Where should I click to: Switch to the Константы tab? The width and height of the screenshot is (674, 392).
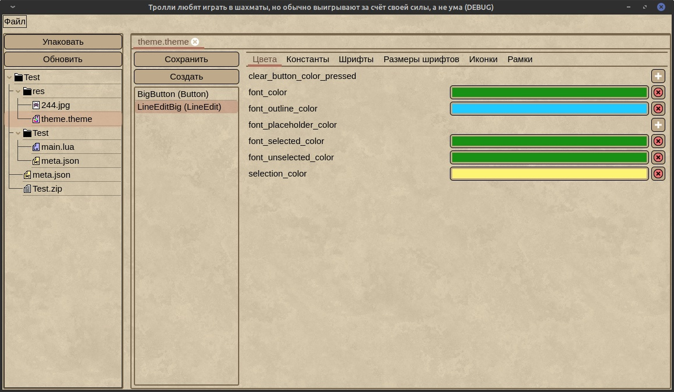tap(308, 59)
